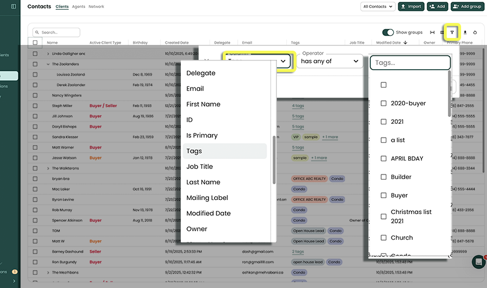487x288 pixels.
Task: Tick the select-all header checkbox
Action: pos(35,43)
